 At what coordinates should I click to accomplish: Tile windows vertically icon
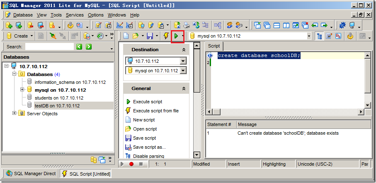286,25
